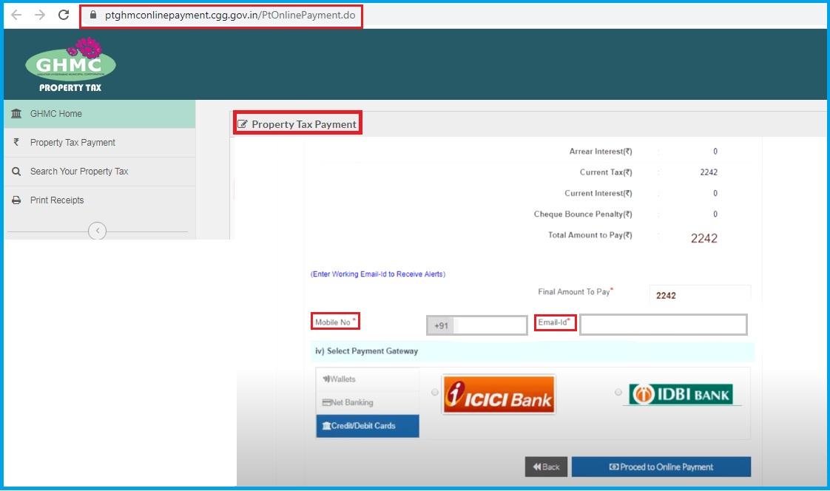This screenshot has height=491, width=830.
Task: Click the rupee icon for Property Tax Payment
Action: coord(16,142)
